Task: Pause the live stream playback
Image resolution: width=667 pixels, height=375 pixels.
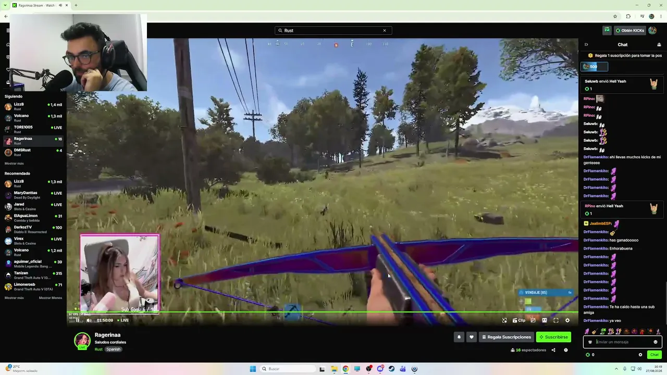Action: point(78,320)
